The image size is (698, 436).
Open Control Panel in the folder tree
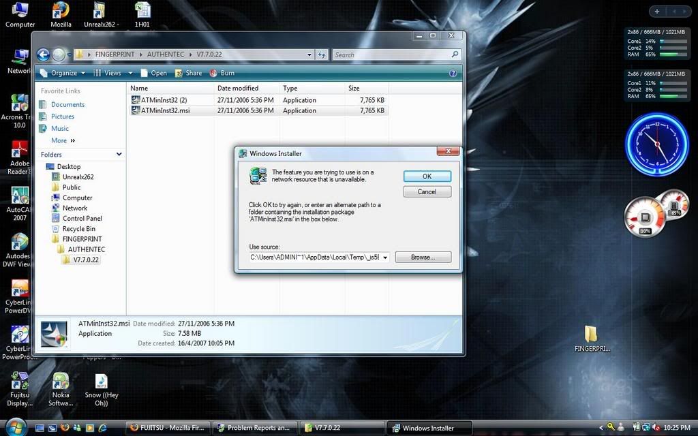(x=82, y=218)
